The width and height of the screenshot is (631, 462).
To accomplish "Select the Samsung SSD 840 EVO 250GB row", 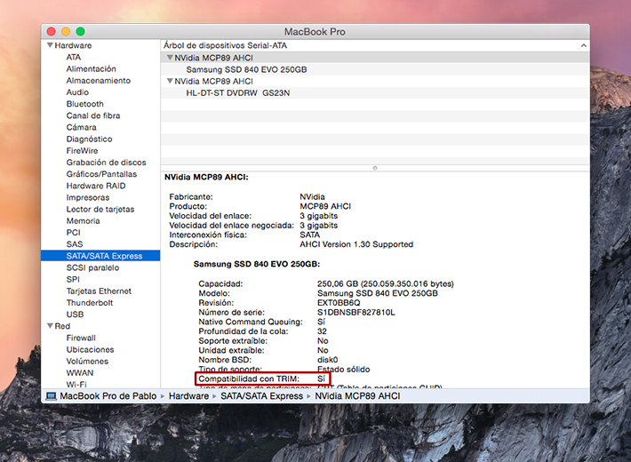I will point(246,69).
